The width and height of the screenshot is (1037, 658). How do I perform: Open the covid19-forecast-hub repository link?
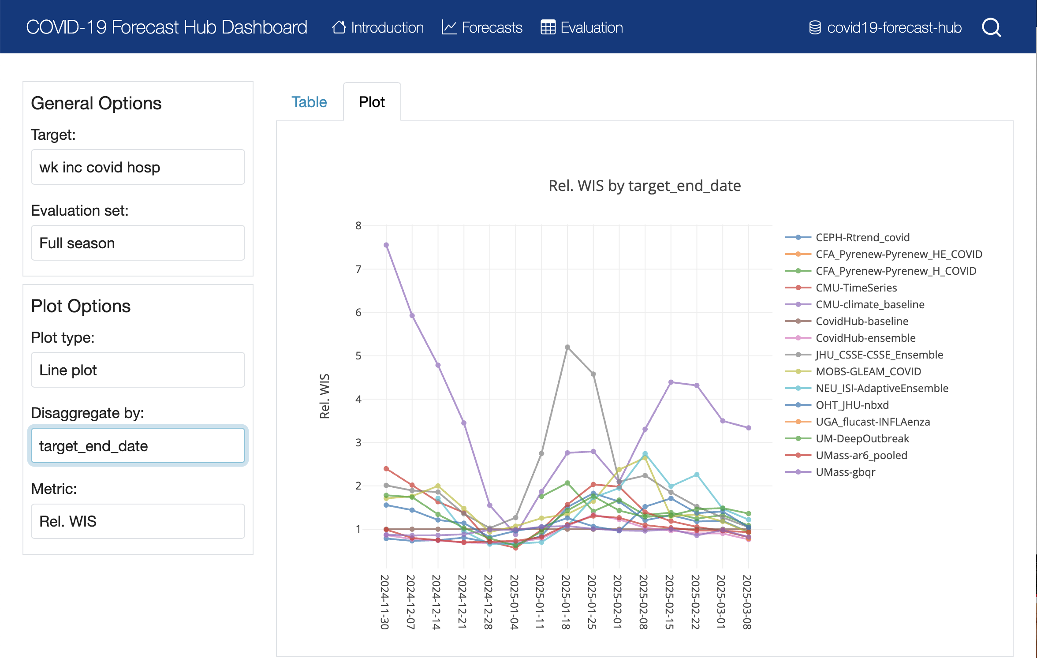pyautogui.click(x=885, y=27)
